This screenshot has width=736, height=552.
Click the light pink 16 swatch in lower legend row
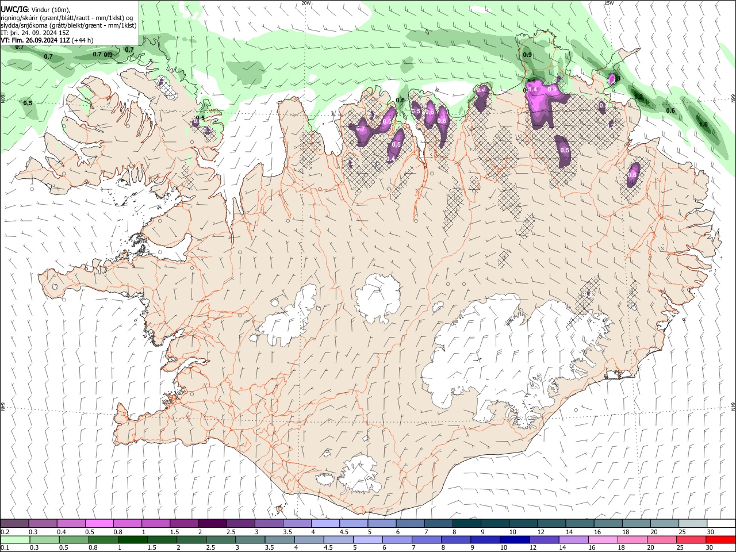point(603,540)
